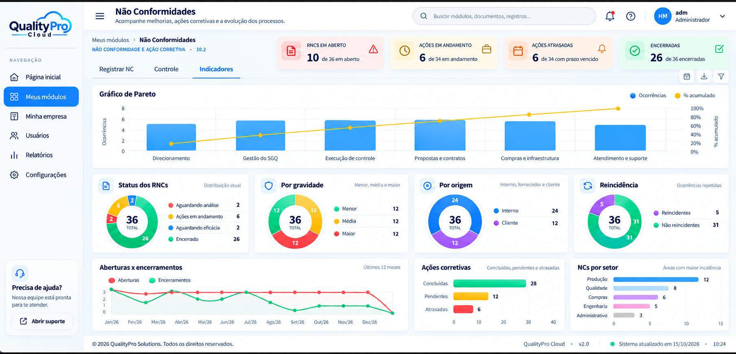Image resolution: width=736 pixels, height=354 pixels.
Task: Open the date range calendar button
Action: click(x=687, y=76)
